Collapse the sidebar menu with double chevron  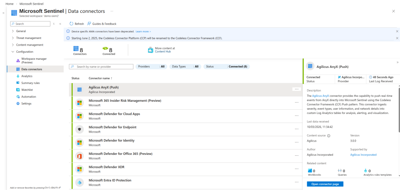point(60,24)
